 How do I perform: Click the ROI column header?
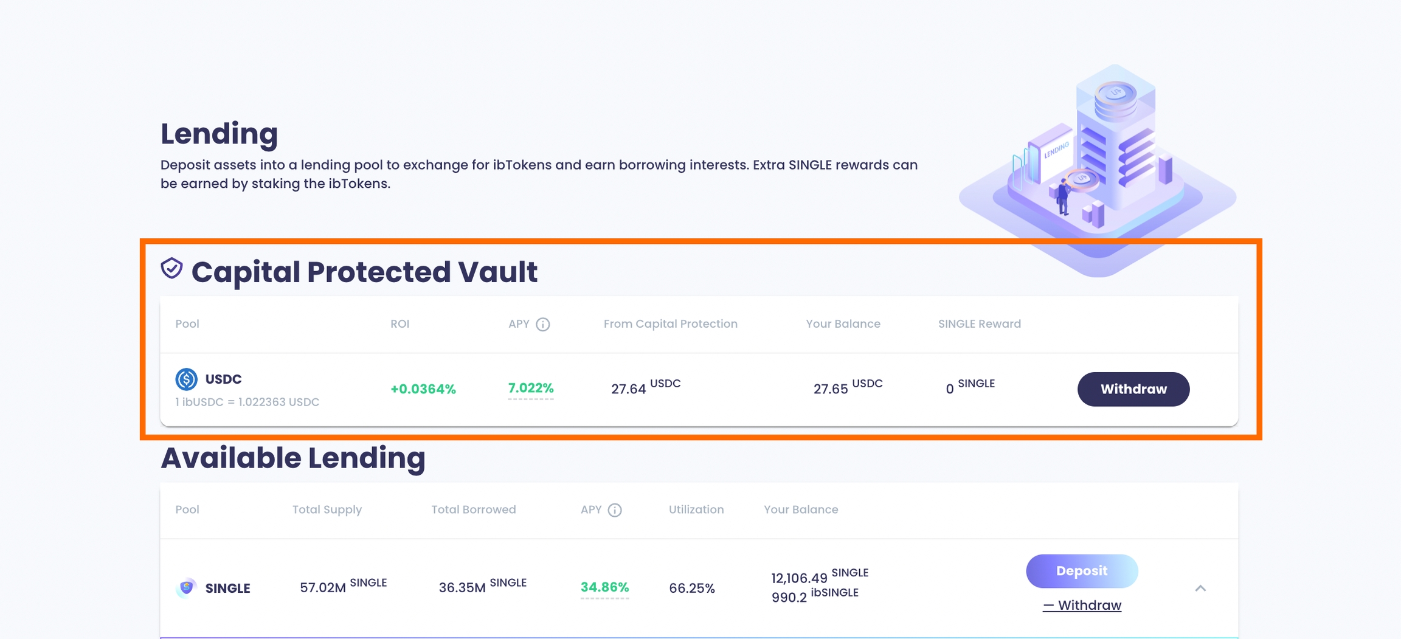click(x=400, y=324)
